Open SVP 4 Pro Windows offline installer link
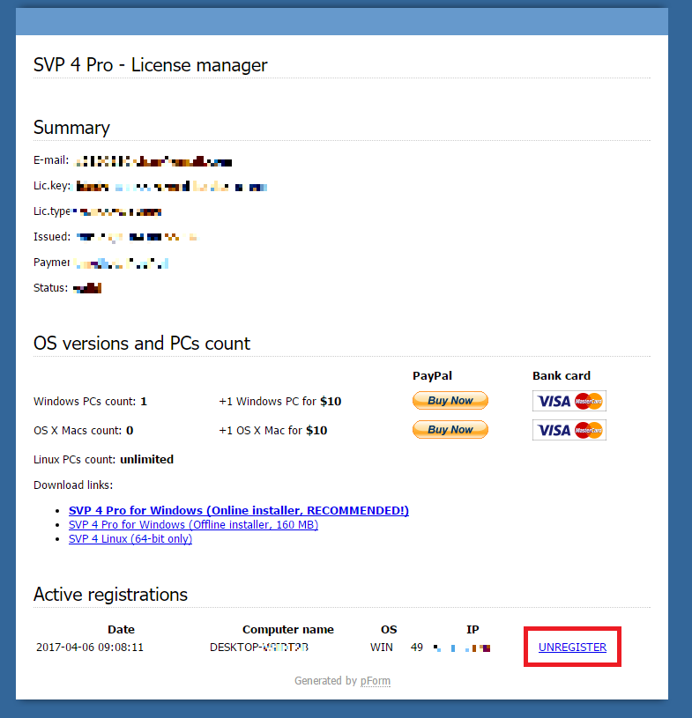 [x=193, y=524]
